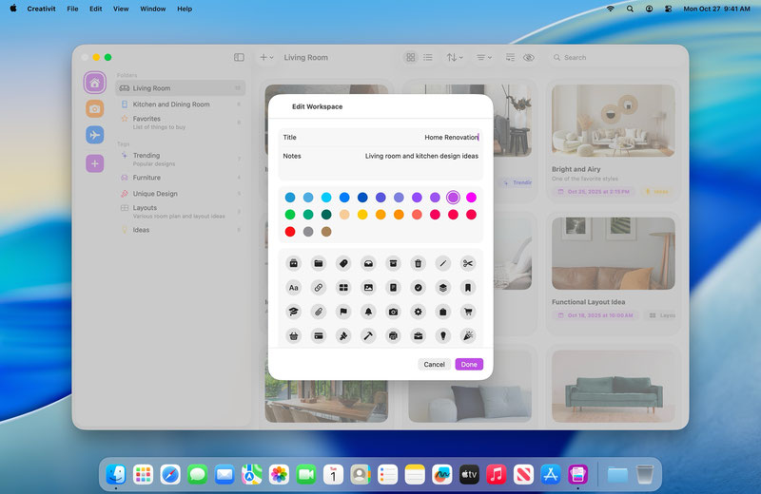Switch to grid view in the toolbar
Screen dimensions: 761x494
pyautogui.click(x=410, y=58)
